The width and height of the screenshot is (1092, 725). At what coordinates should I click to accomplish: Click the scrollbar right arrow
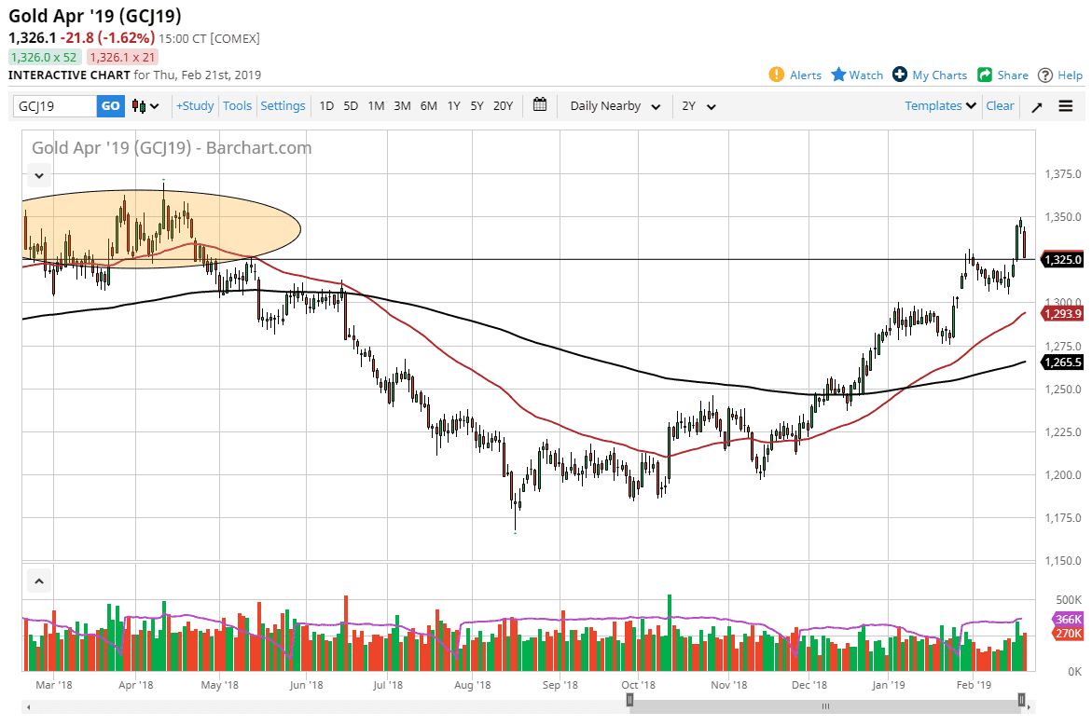pos(1030,707)
